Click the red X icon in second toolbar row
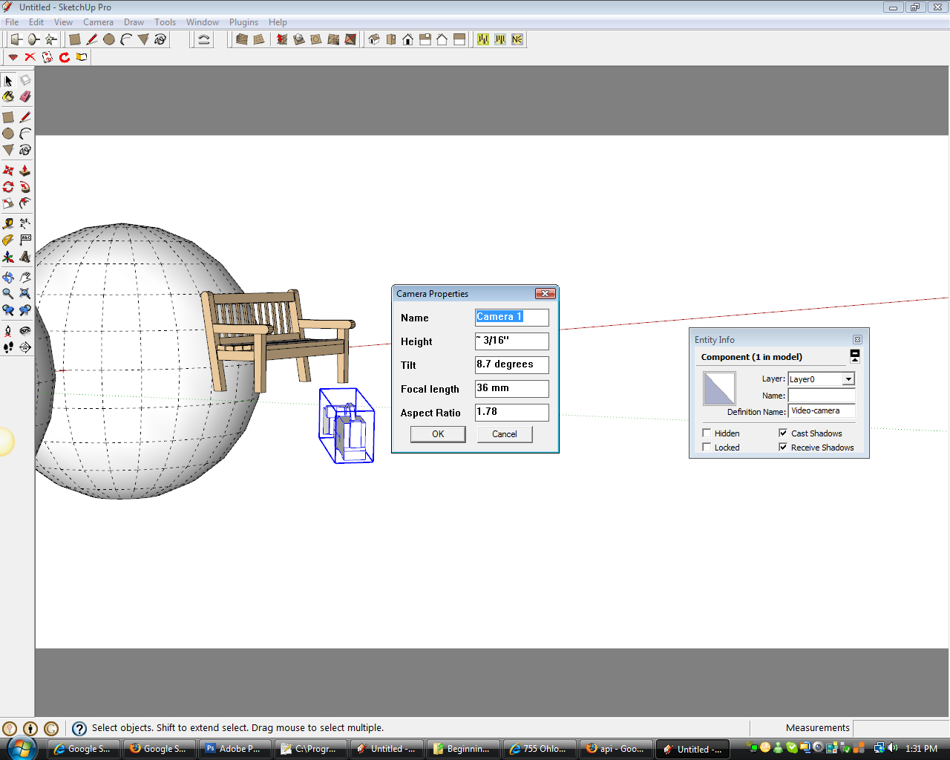Screen dimensions: 950x760 tap(30, 57)
